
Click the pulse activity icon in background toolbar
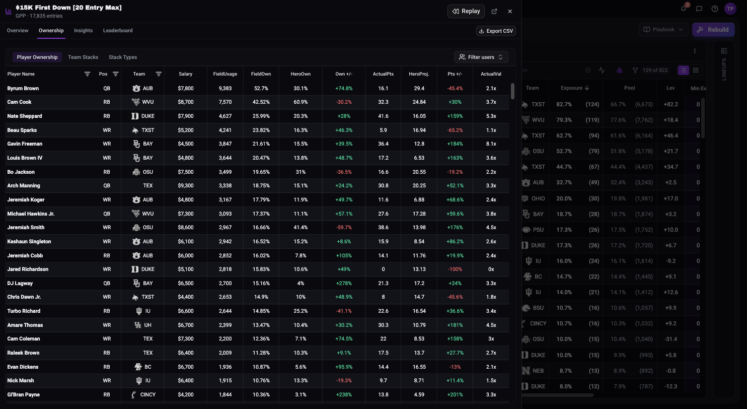pos(602,71)
